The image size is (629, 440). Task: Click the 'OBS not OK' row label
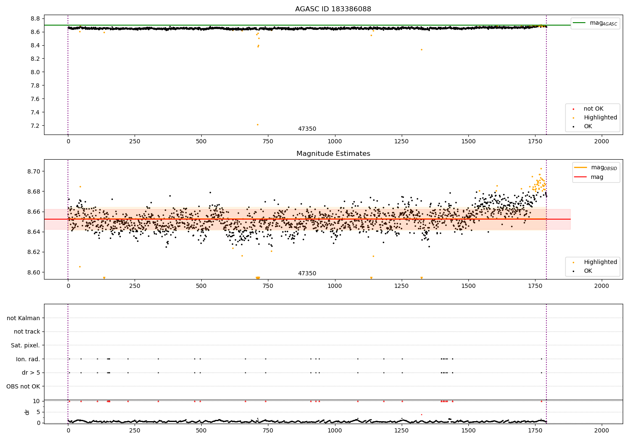pos(23,386)
